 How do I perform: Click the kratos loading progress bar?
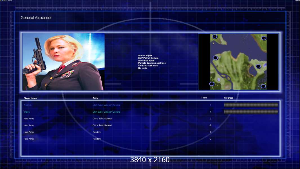click(x=251, y=112)
